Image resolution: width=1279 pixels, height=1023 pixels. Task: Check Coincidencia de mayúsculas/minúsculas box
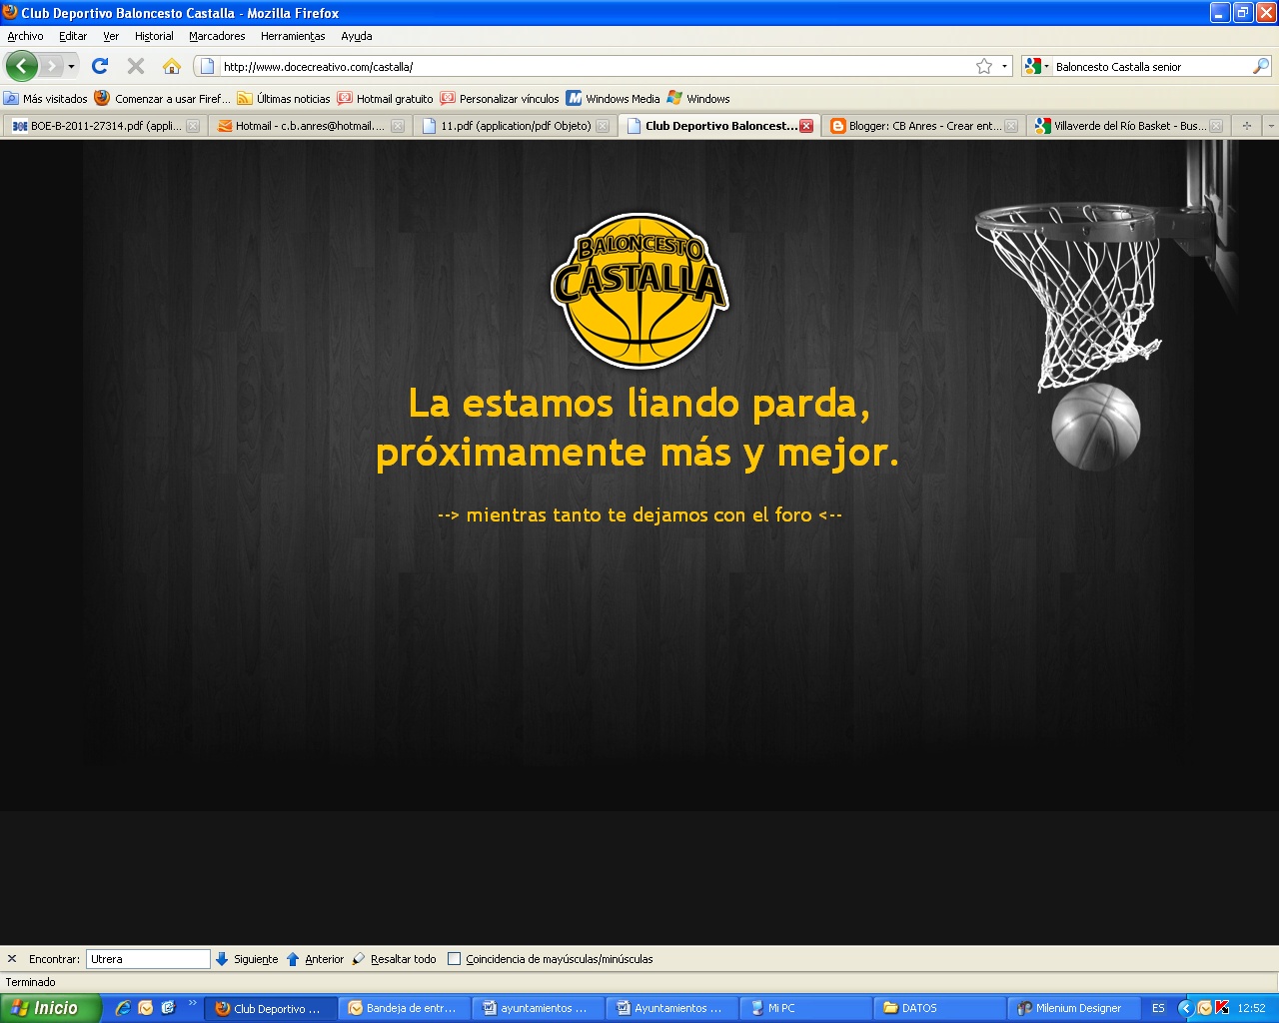tap(454, 959)
